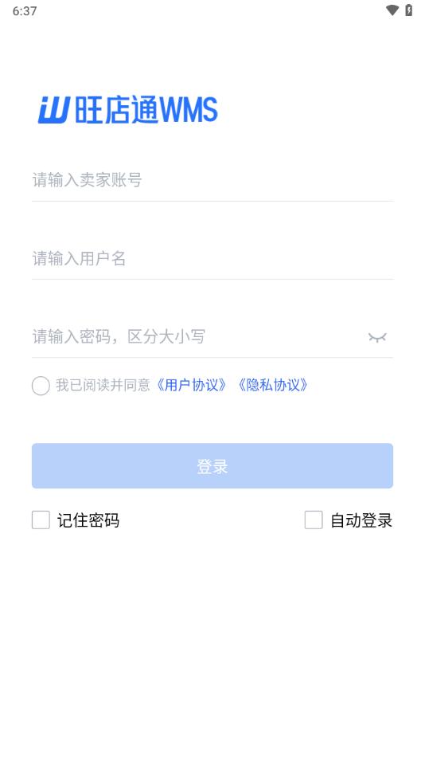Open the 《用户协议》 link
This screenshot has height=757, width=425.
[191, 385]
